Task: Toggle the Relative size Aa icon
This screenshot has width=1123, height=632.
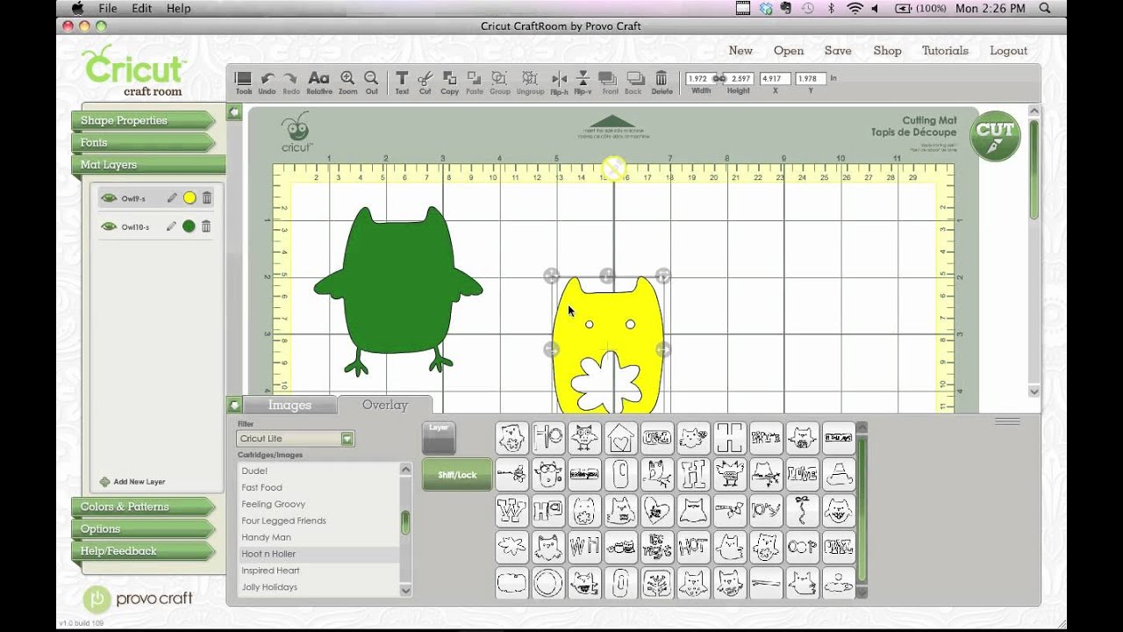Action: [x=318, y=80]
